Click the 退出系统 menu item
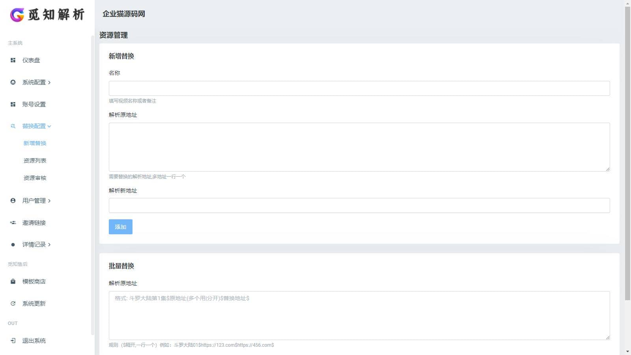631x355 pixels. [x=34, y=341]
